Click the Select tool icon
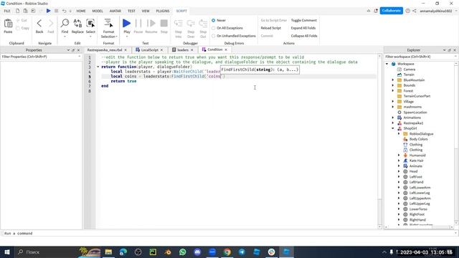Image resolution: width=459 pixels, height=258 pixels. tap(90, 24)
